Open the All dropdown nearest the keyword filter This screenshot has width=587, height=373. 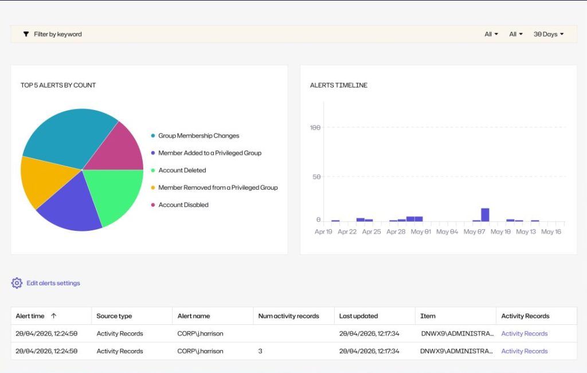(491, 34)
